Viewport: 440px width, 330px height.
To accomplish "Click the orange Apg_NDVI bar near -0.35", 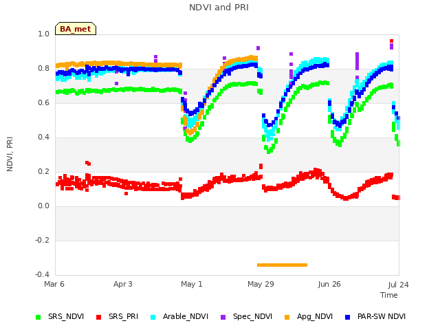I will pyautogui.click(x=283, y=265).
